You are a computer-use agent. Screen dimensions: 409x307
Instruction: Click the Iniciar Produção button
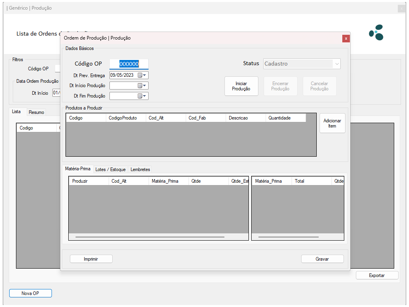pyautogui.click(x=241, y=86)
